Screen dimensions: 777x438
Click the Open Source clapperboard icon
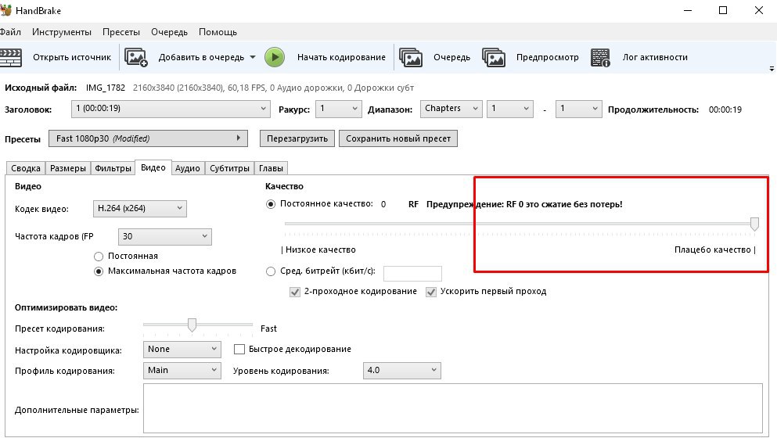point(10,57)
